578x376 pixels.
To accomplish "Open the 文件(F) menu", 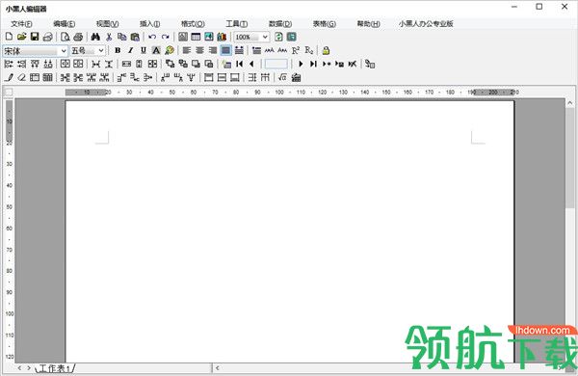I will coord(21,24).
